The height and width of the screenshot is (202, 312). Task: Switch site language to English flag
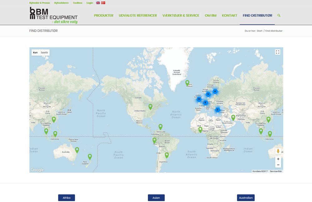click(98, 3)
